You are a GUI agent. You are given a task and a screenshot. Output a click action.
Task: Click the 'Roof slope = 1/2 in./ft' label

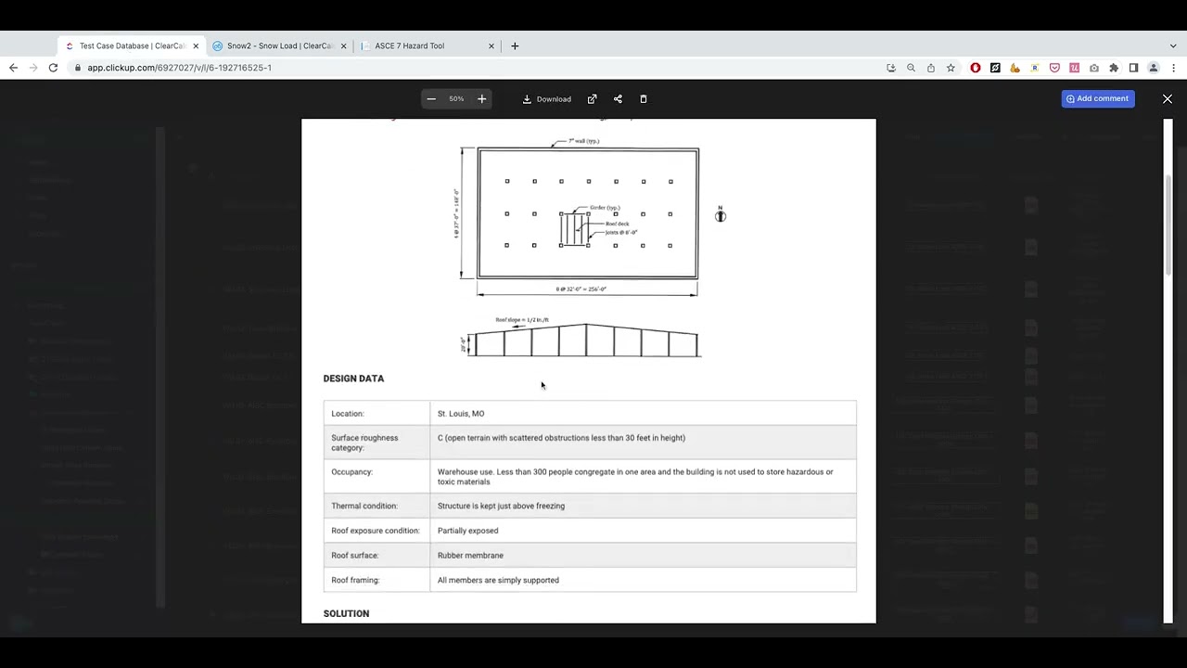pos(522,320)
